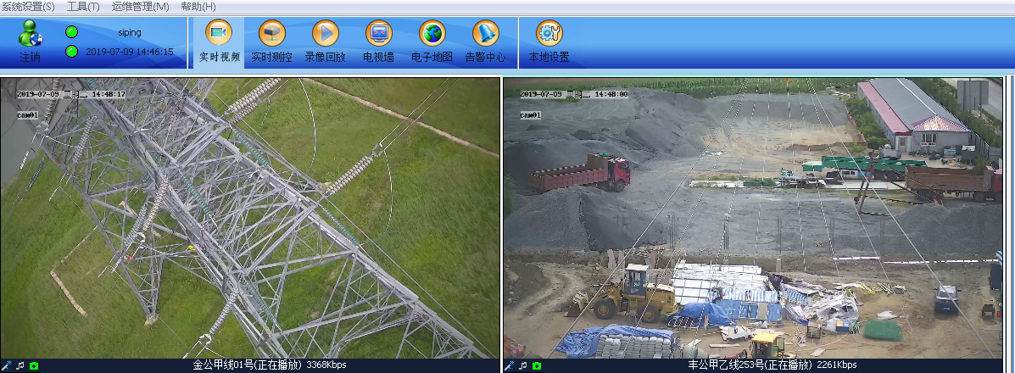The height and width of the screenshot is (373, 1015).
Task: Toggle microphone on left video panel
Action: (8, 365)
